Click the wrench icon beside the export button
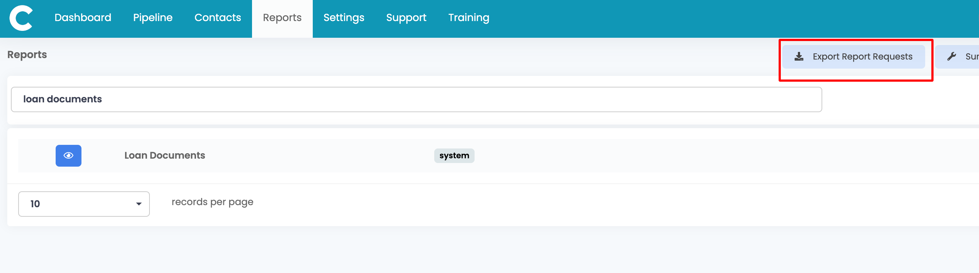The width and height of the screenshot is (979, 273). (x=951, y=57)
